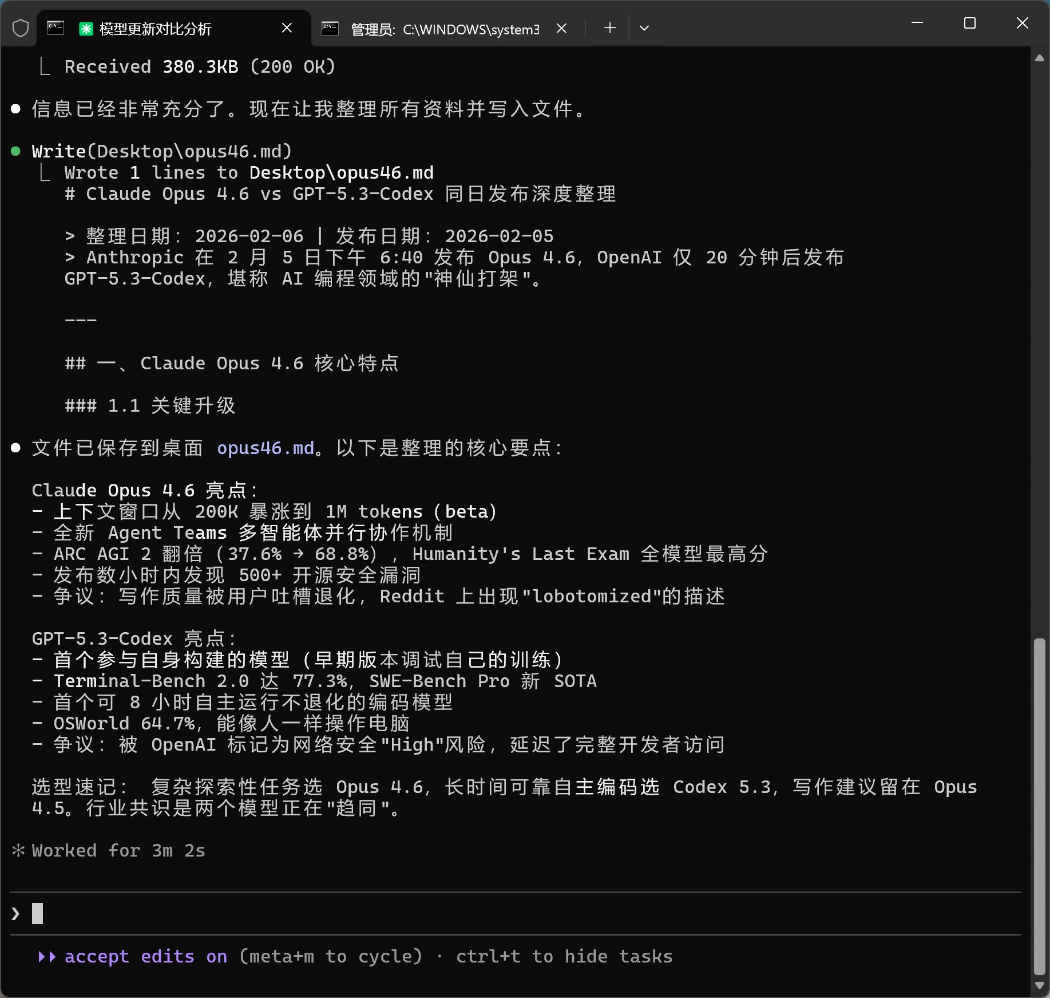Click the accept edits on mode indicator

coord(146,956)
